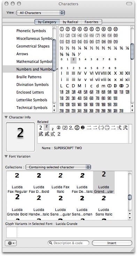The height and width of the screenshot is (256, 137).
Task: Pick the one-half fraction character
Action: coord(62,48)
